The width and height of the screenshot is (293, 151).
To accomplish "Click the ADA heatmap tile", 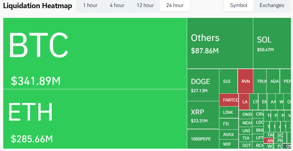I will (x=273, y=81).
